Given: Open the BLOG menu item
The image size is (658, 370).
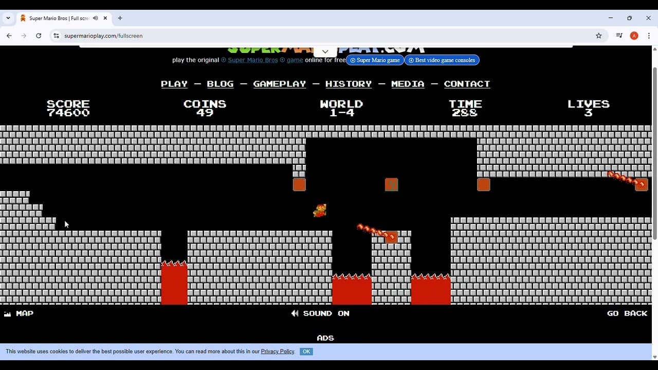Looking at the screenshot, I should (x=220, y=84).
